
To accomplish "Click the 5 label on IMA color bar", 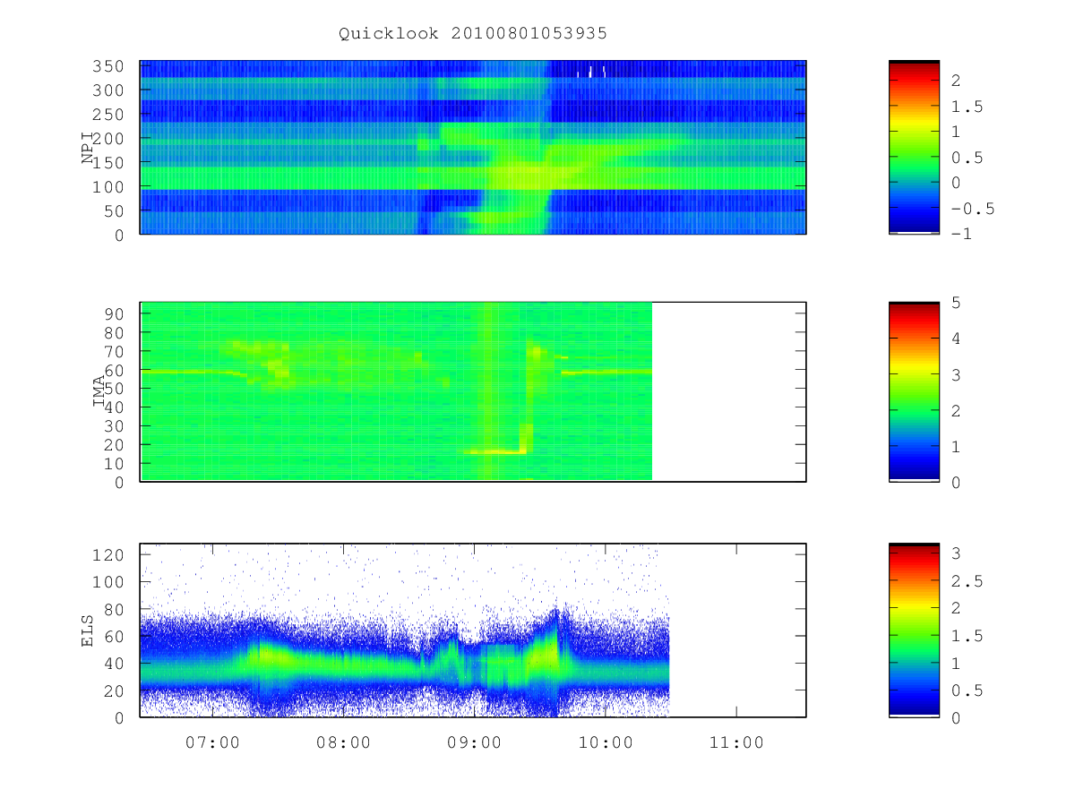I will (956, 303).
